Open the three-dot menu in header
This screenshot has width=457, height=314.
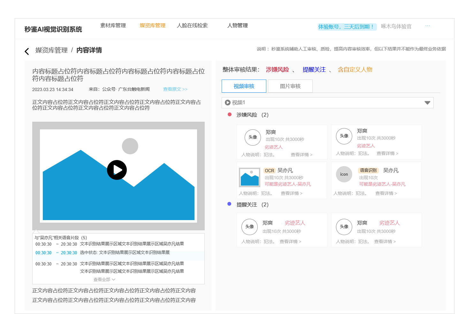[428, 26]
